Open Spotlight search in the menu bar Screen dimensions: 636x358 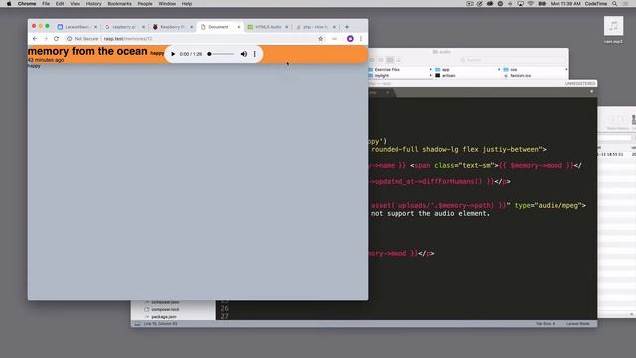tap(615, 4)
